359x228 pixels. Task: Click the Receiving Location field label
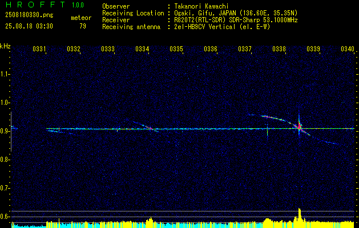(133, 13)
